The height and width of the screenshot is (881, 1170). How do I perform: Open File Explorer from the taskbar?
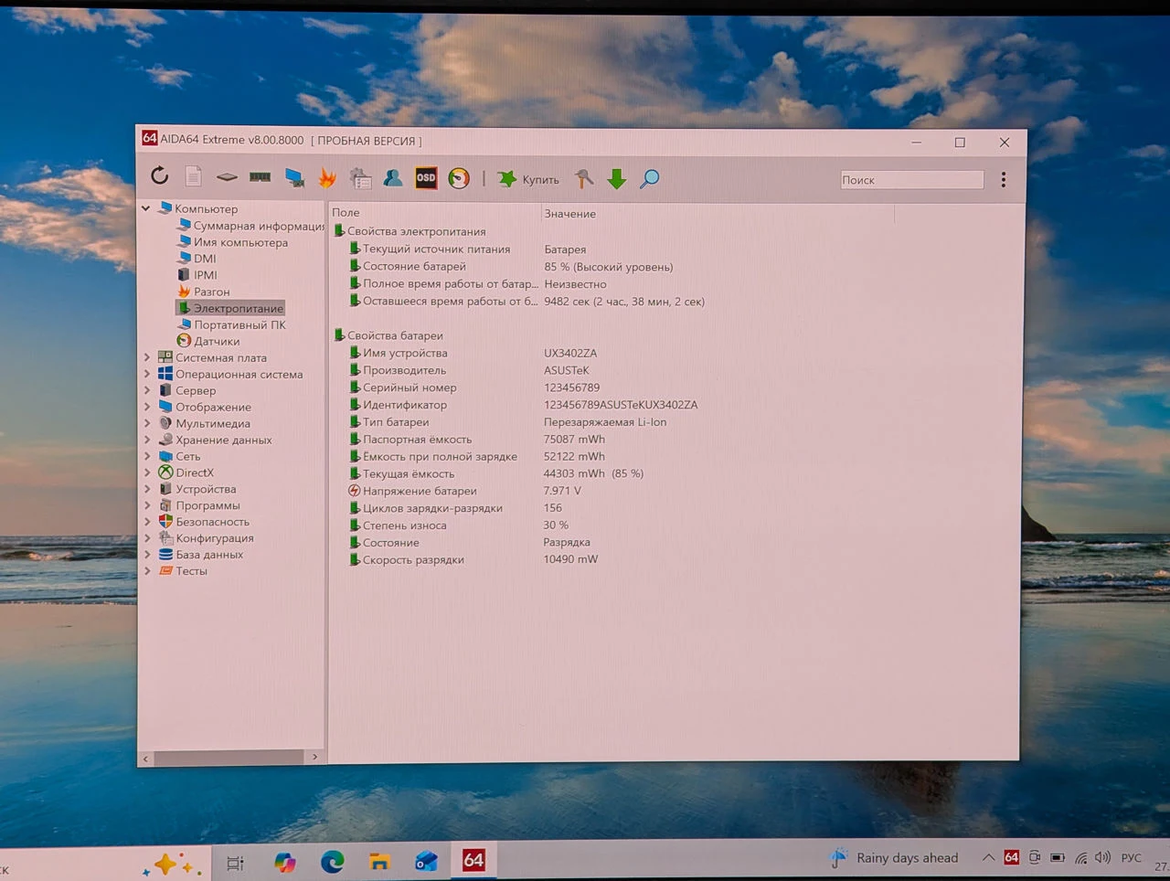point(379,861)
